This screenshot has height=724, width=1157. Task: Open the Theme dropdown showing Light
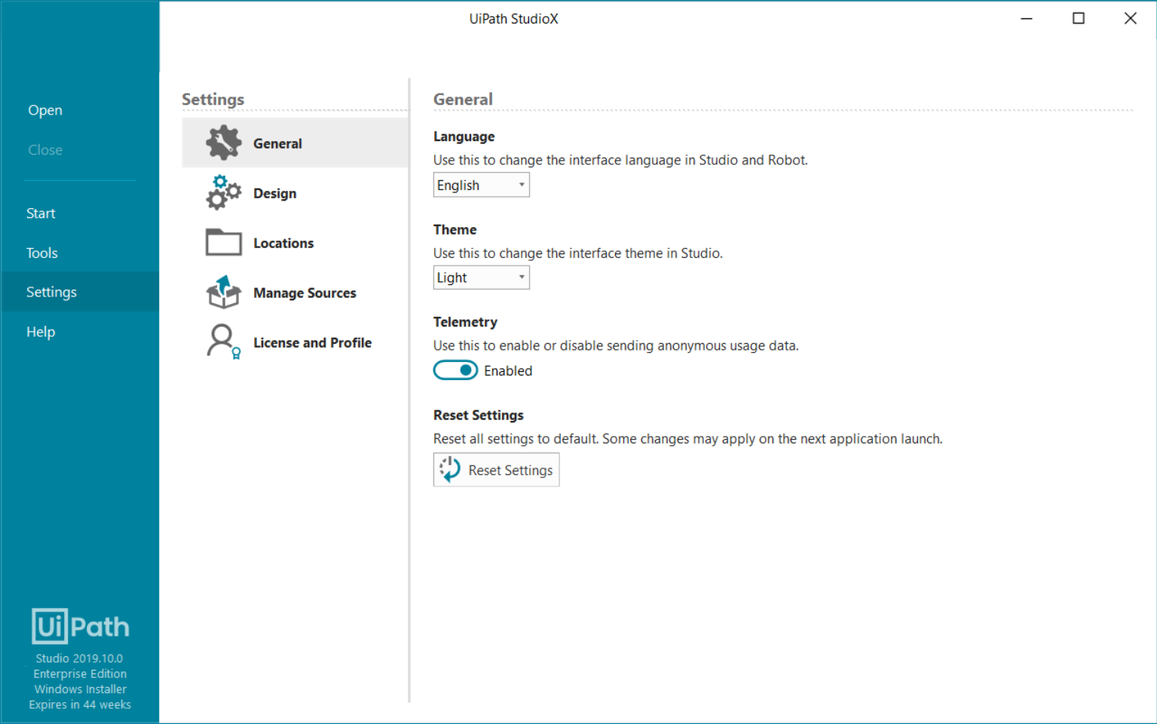click(x=481, y=278)
